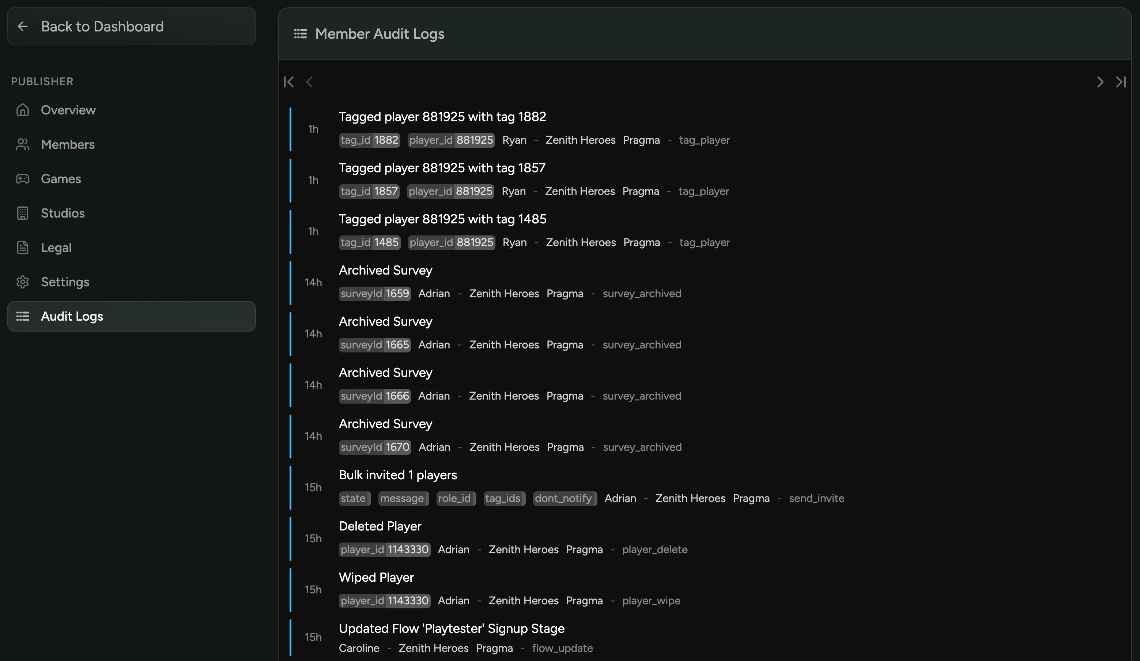Jump to the last page of audit logs
The height and width of the screenshot is (661, 1140).
coord(1121,82)
